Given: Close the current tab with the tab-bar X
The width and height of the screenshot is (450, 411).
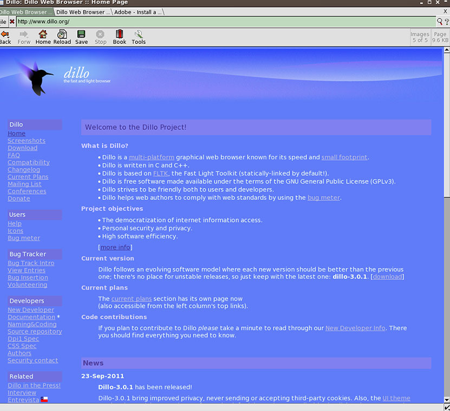Looking at the screenshot, I should tap(445, 11).
